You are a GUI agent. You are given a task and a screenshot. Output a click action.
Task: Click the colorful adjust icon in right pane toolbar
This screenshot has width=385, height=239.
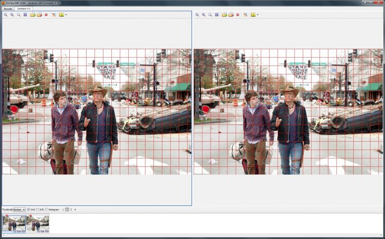pyautogui.click(x=245, y=14)
